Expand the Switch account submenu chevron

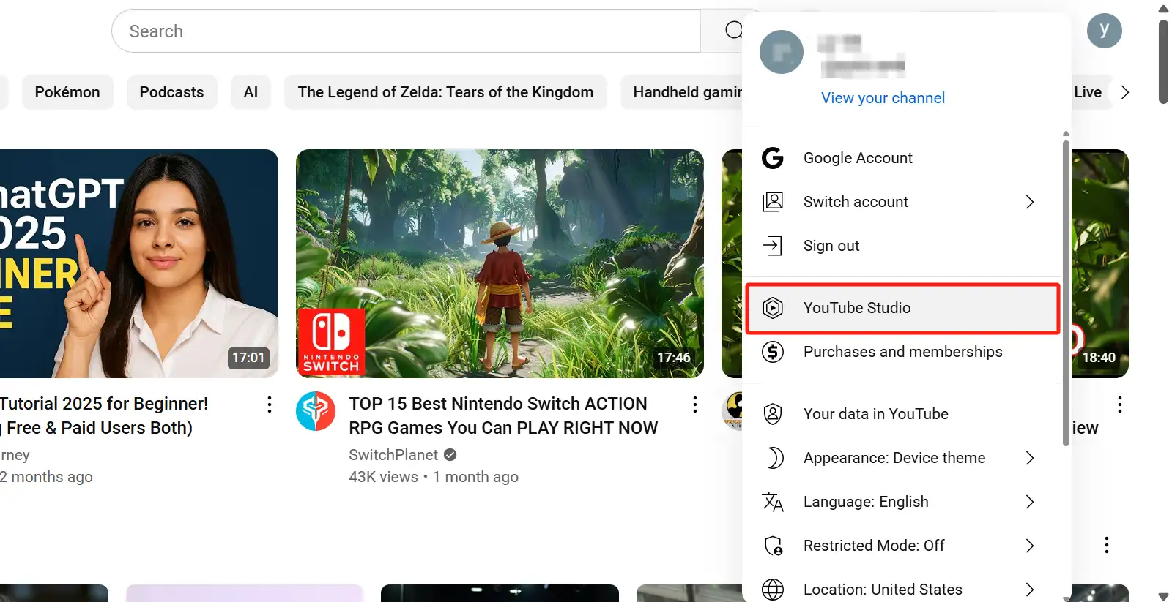point(1030,202)
